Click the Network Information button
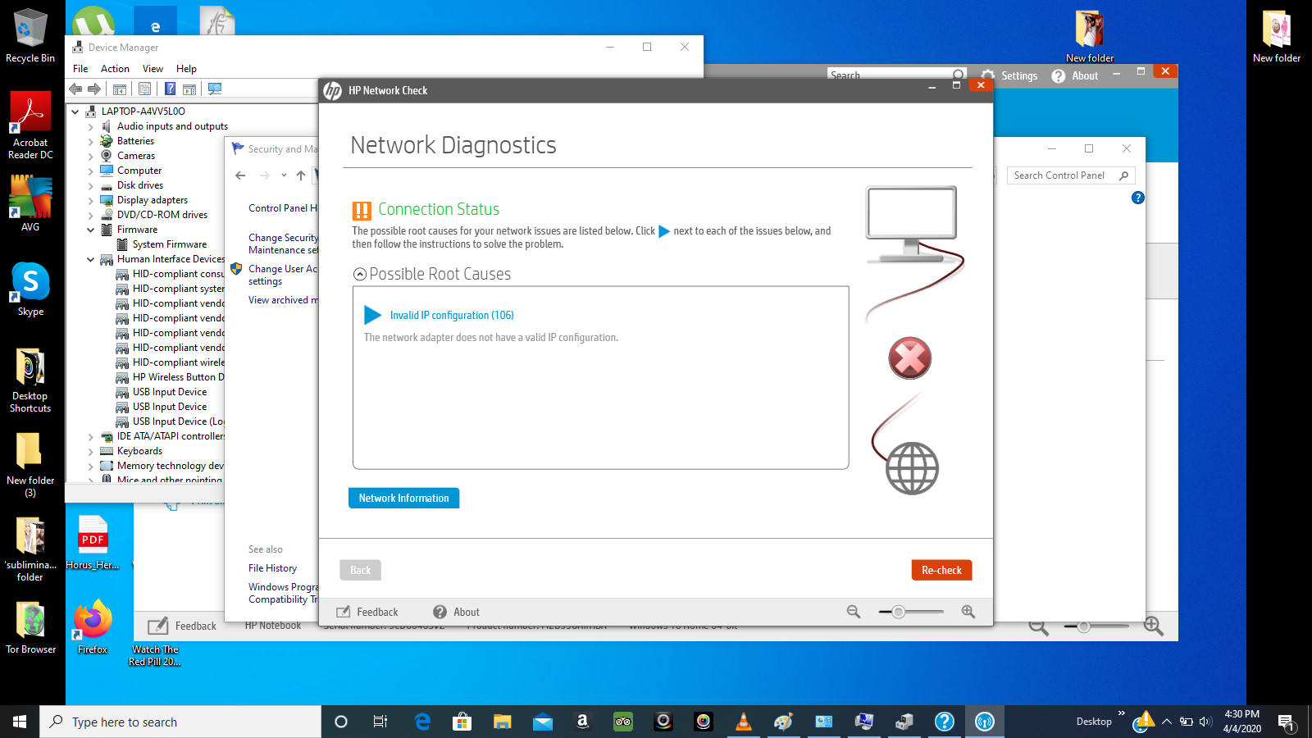1312x738 pixels. pos(403,498)
